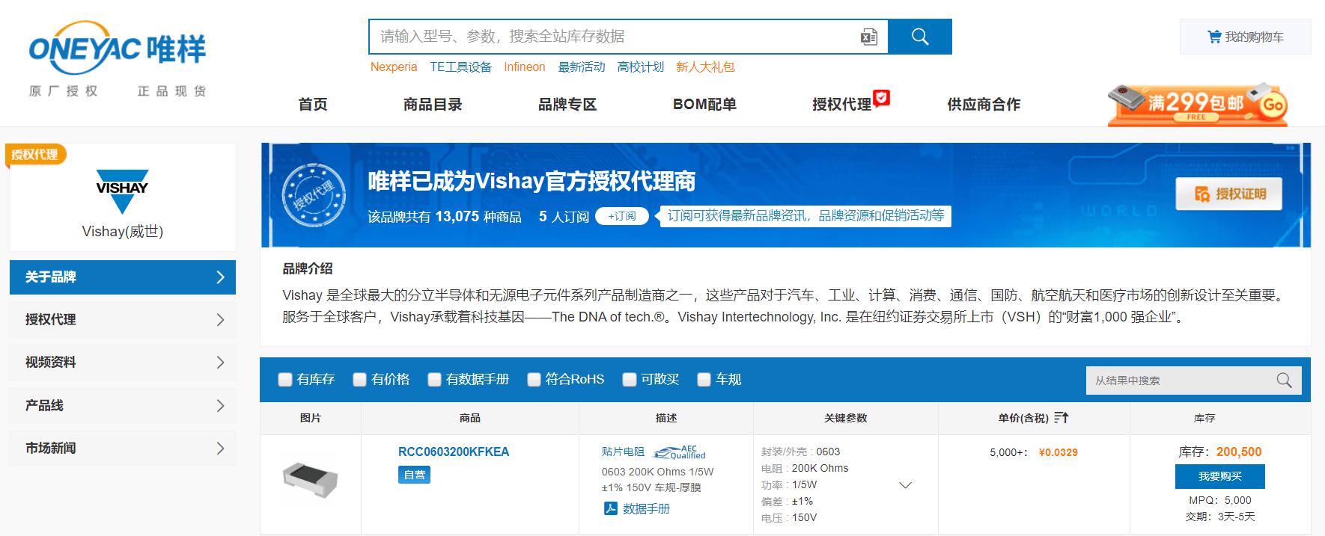Sort by unit price using sort icon
The height and width of the screenshot is (536, 1325).
pyautogui.click(x=1061, y=418)
